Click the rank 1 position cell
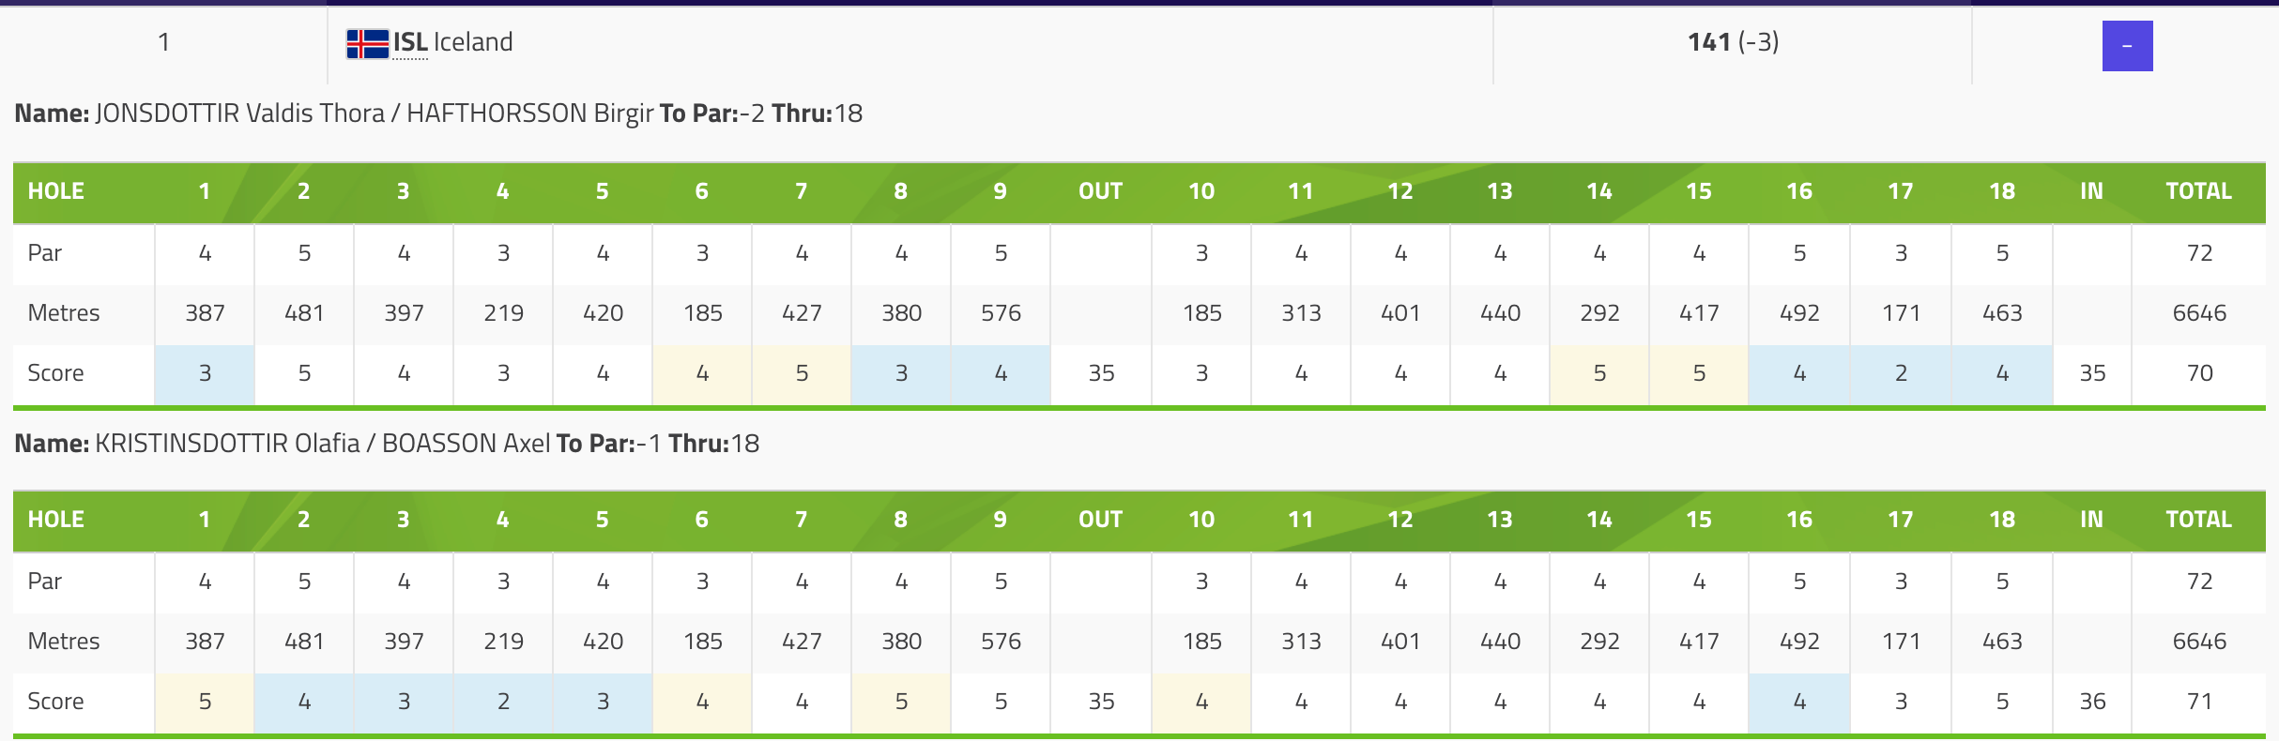 [163, 42]
